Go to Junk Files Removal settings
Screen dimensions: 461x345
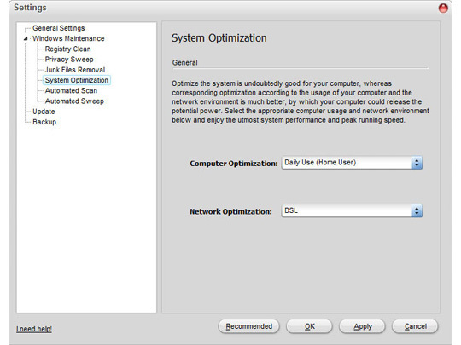[x=75, y=70]
